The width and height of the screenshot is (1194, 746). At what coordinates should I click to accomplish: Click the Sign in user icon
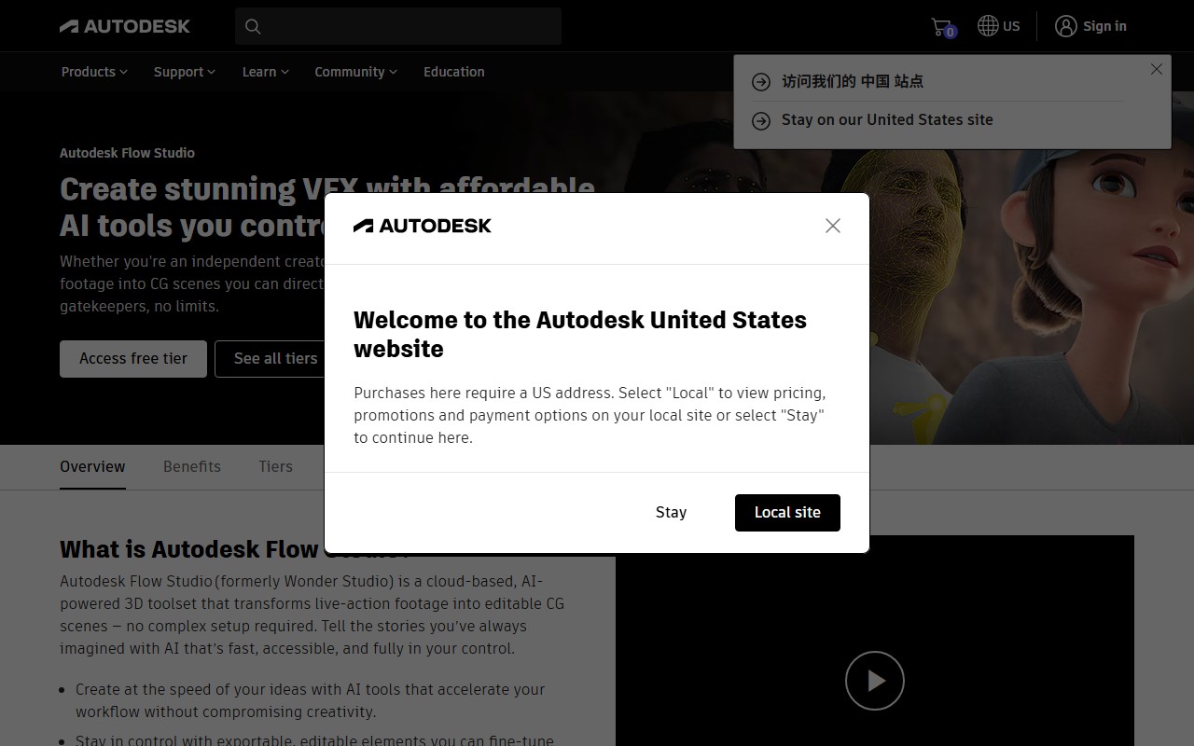tap(1065, 26)
